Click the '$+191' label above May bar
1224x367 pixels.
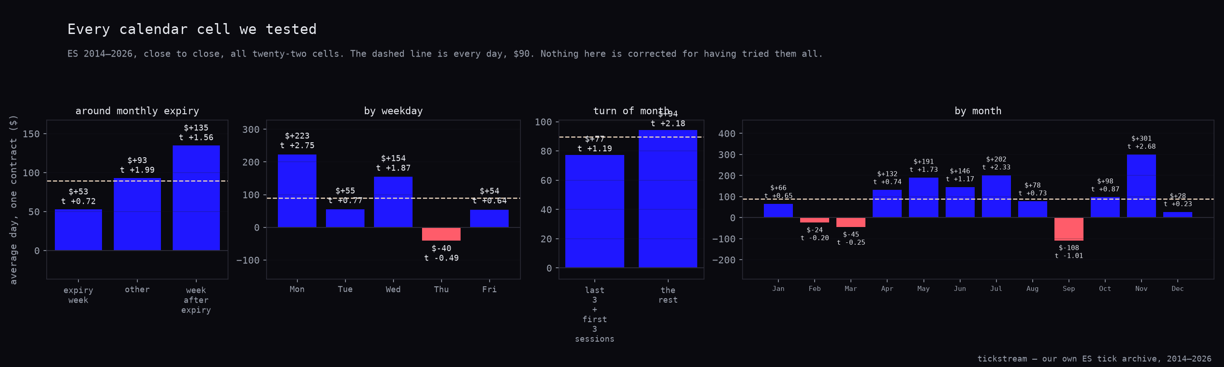point(924,161)
